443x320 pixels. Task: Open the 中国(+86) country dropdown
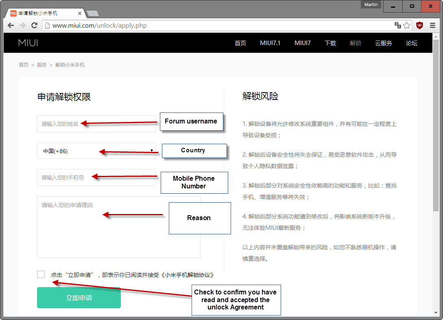[96, 151]
